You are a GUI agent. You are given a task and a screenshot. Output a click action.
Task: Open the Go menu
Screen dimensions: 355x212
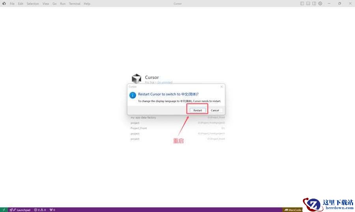(54, 4)
